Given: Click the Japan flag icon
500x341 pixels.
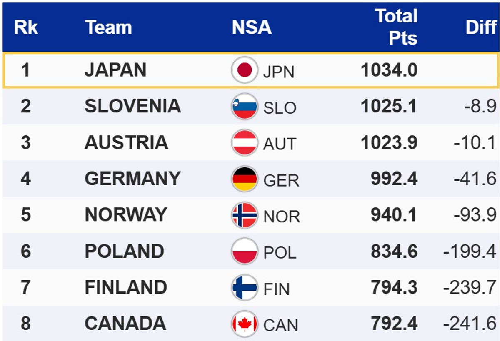Looking at the screenshot, I should coord(245,70).
